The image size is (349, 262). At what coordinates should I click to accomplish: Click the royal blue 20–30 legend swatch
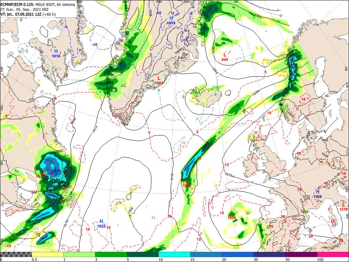click(x=238, y=254)
